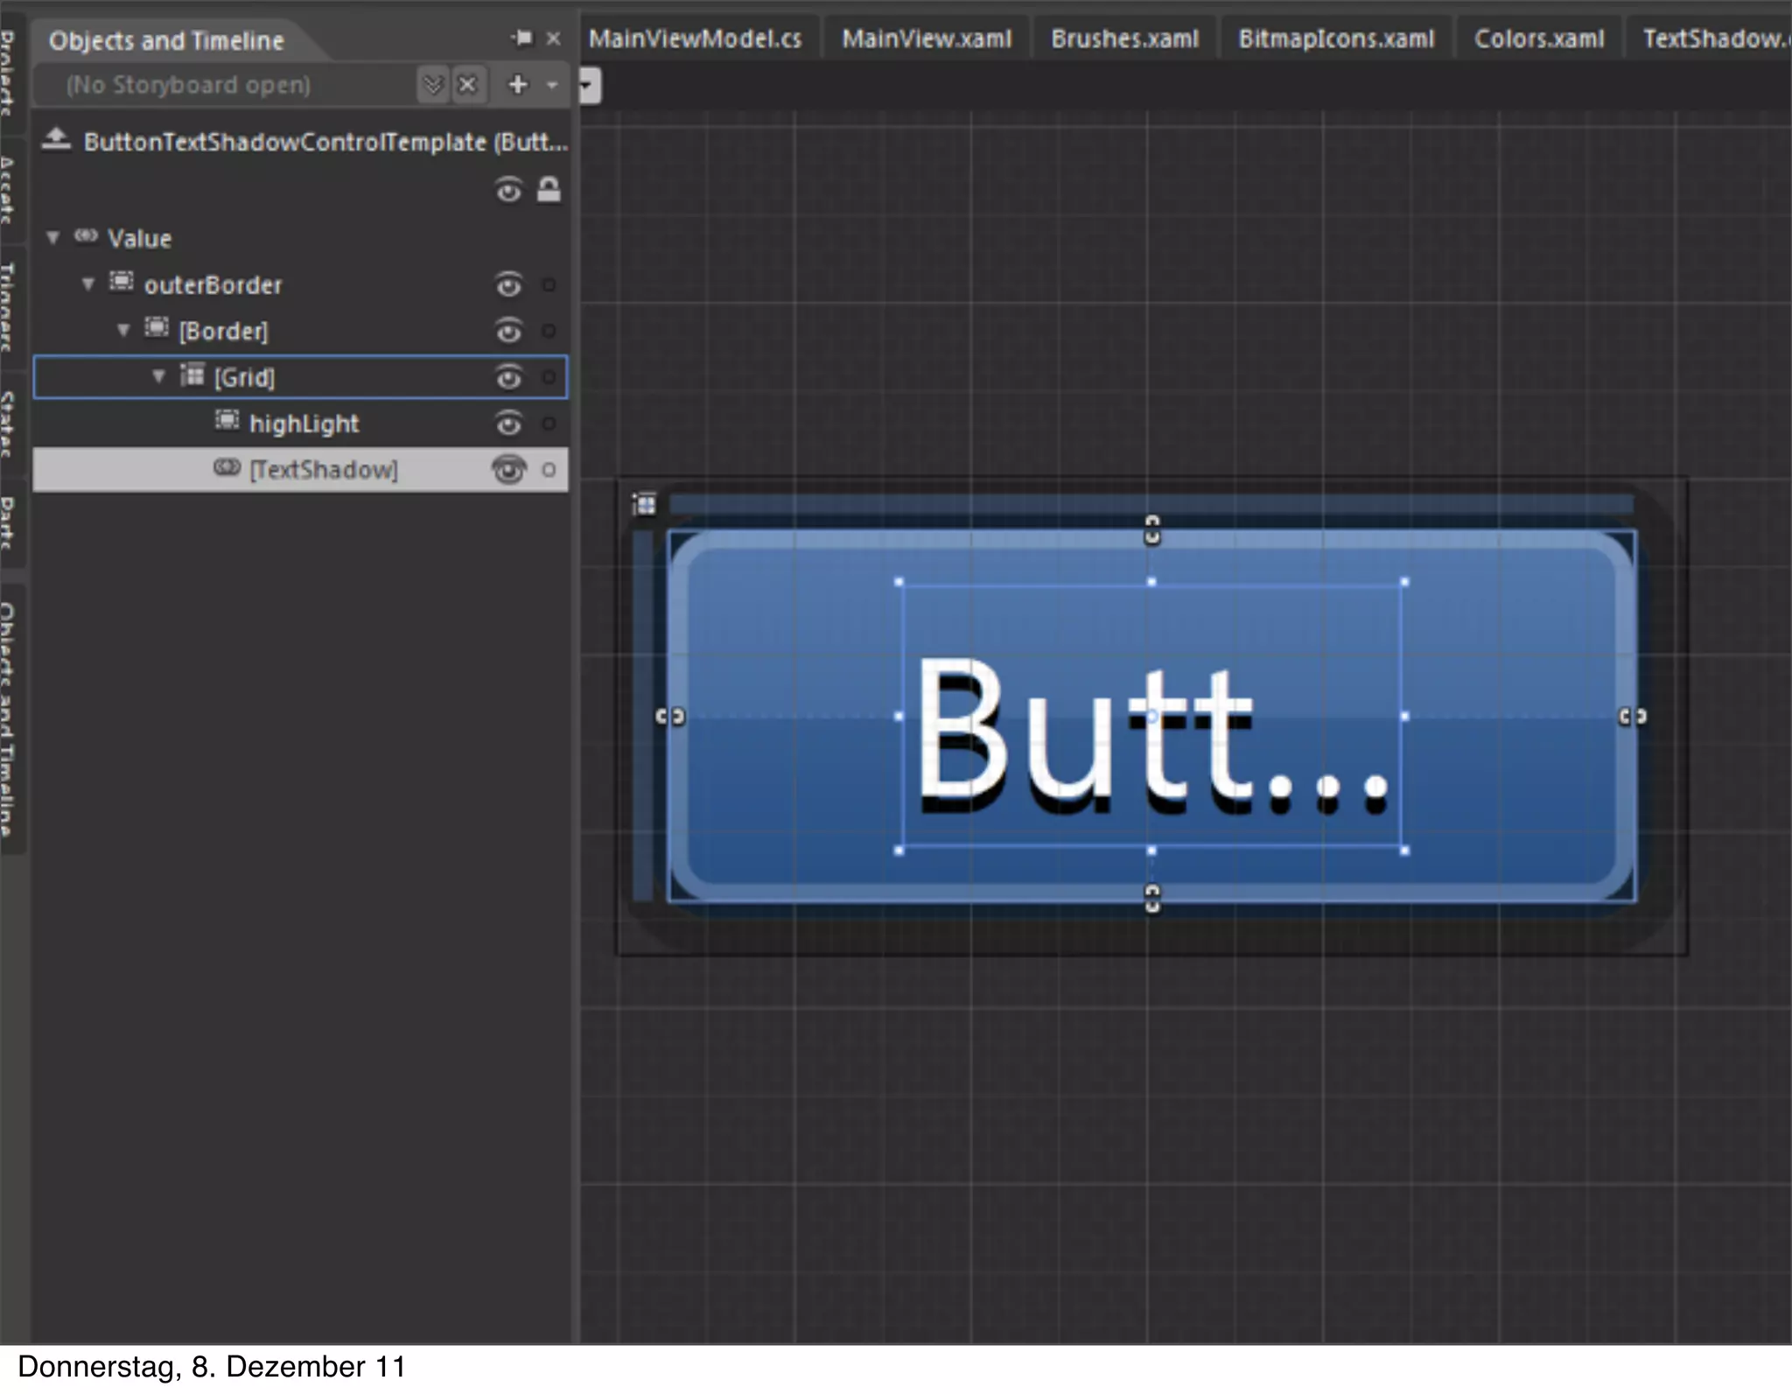This screenshot has width=1792, height=1394.
Task: Toggle lock dot on [TextShadow] row
Action: pyautogui.click(x=549, y=471)
